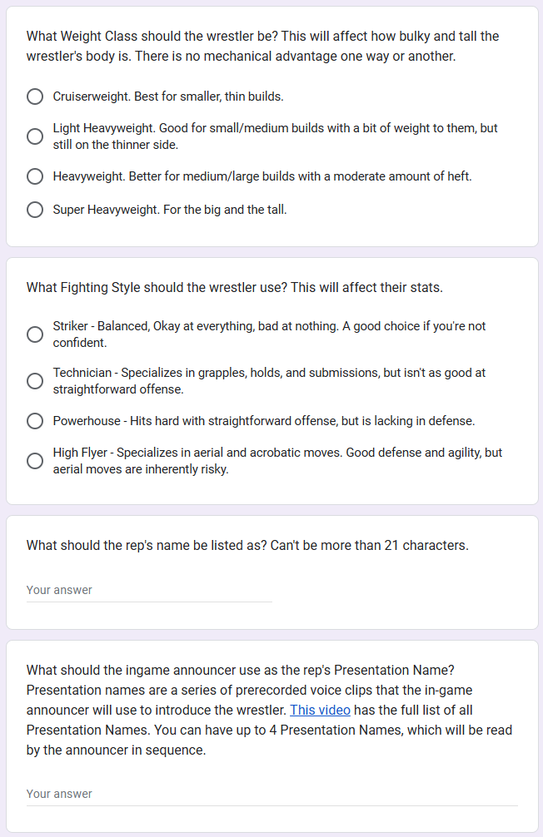Open the "This video" link

(320, 711)
